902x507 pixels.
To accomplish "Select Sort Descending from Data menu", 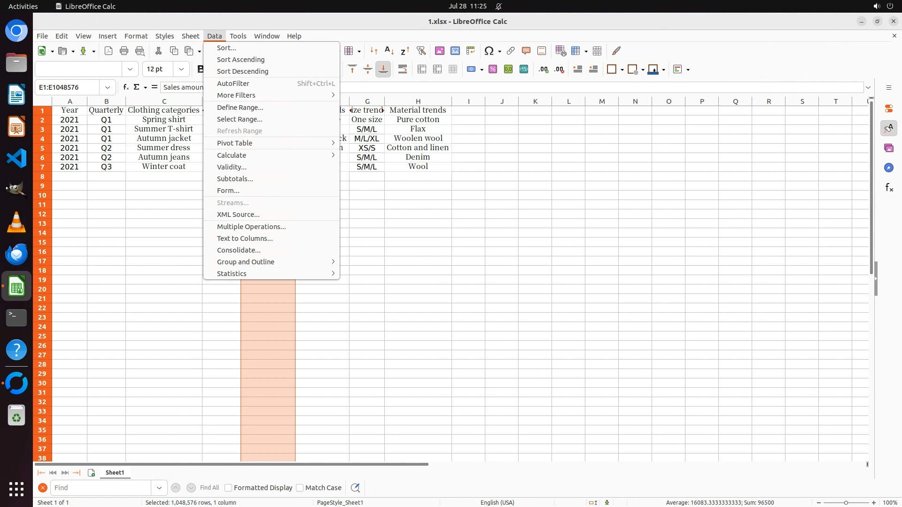I will point(242,71).
